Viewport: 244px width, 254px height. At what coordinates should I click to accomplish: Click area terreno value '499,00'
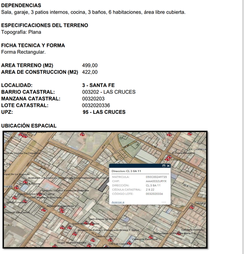90,65
